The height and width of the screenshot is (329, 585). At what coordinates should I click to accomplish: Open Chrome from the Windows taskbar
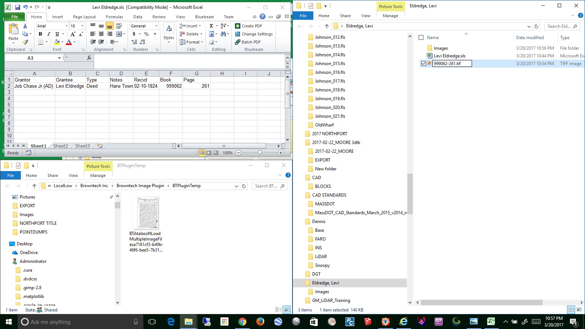point(242,322)
